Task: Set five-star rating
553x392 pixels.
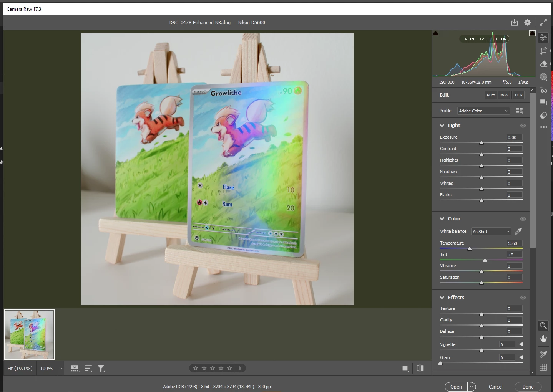Action: (x=229, y=368)
